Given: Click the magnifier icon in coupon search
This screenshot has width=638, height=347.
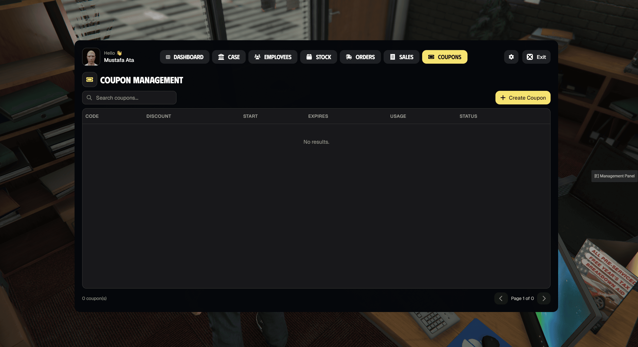Looking at the screenshot, I should (x=89, y=98).
